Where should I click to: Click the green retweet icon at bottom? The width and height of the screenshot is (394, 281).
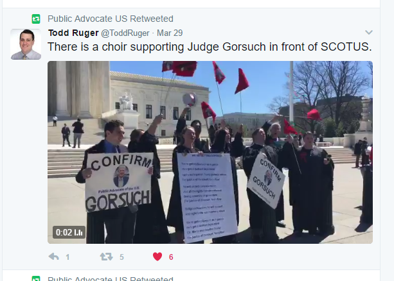click(x=36, y=278)
